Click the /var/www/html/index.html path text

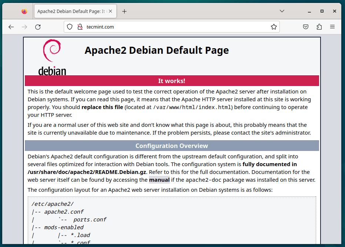pyautogui.click(x=192, y=107)
